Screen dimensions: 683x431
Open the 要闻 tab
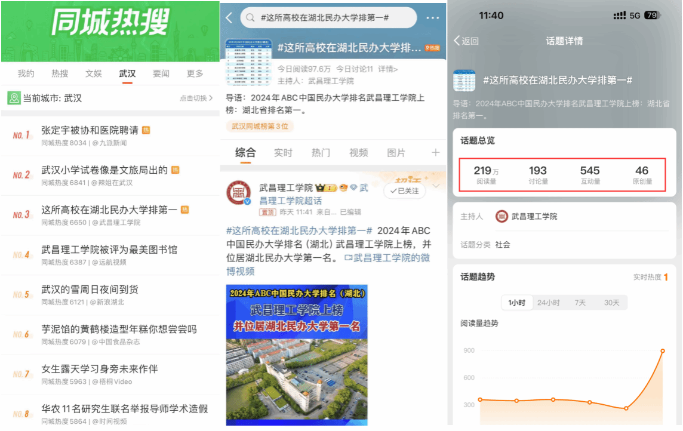(161, 73)
